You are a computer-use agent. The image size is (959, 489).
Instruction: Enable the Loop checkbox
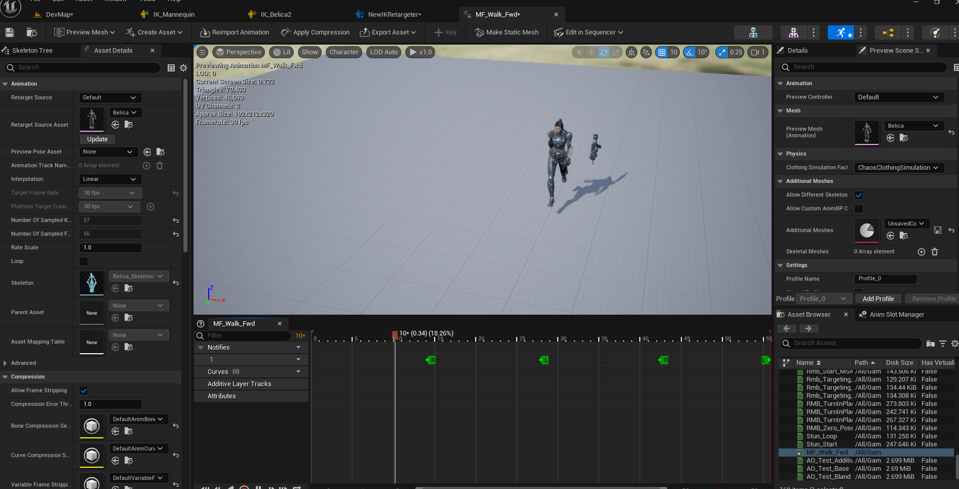point(84,261)
